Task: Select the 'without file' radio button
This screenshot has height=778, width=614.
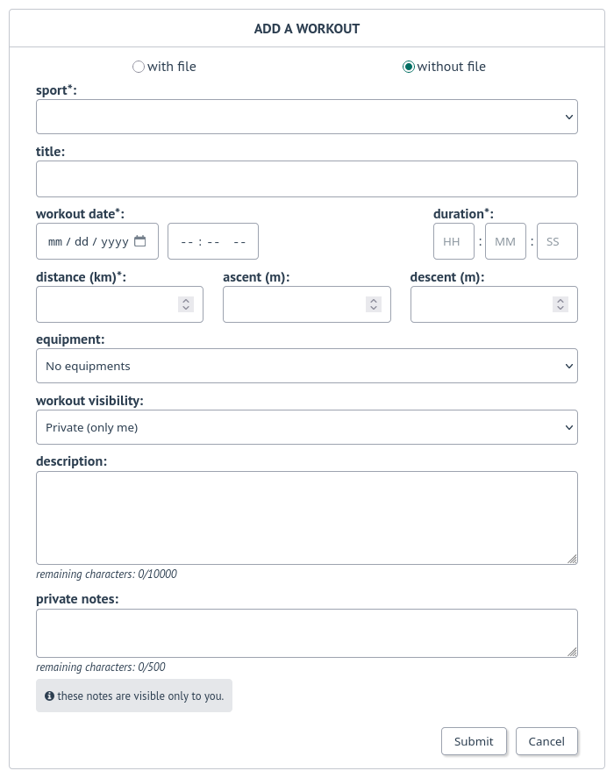Action: [x=408, y=66]
